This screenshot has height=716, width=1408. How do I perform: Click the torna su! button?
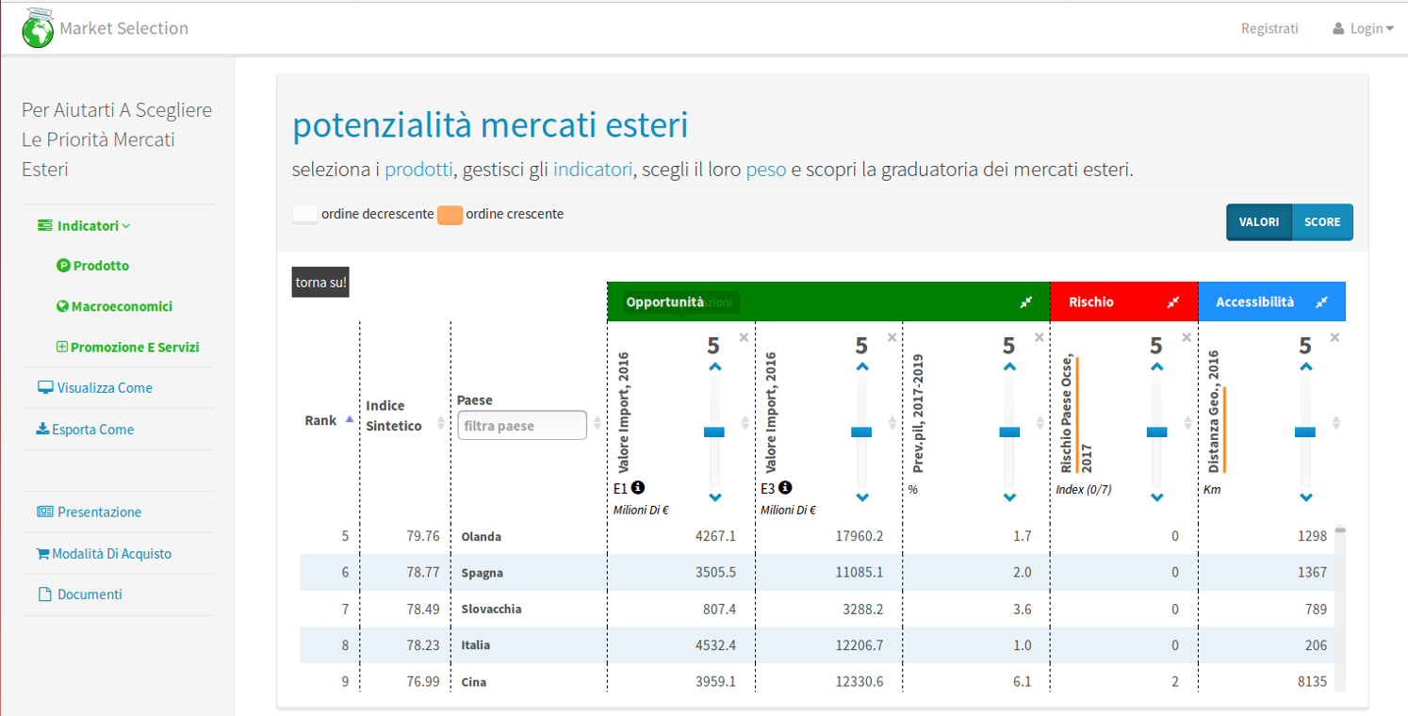(x=319, y=282)
